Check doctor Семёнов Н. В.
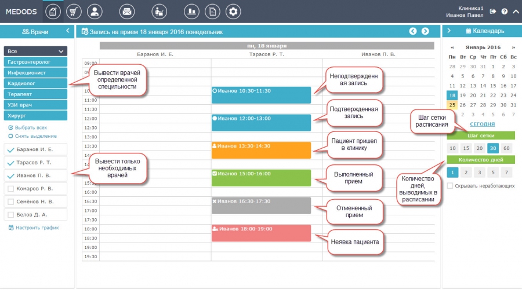Viewport: 522px width, 290px height. pyautogui.click(x=10, y=201)
